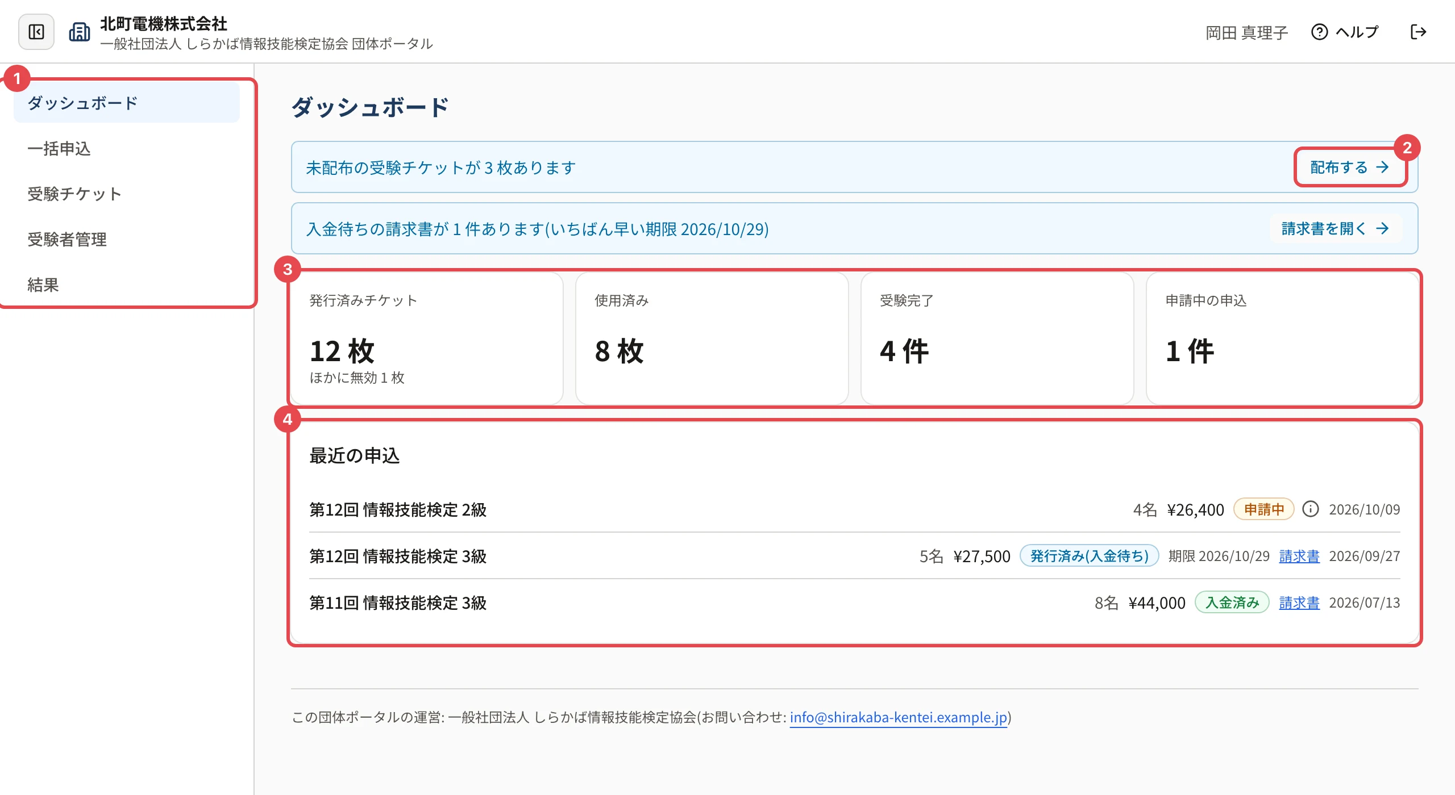
Task: Open 請求書 link in the 第12回 3級 row
Action: pyautogui.click(x=1299, y=556)
